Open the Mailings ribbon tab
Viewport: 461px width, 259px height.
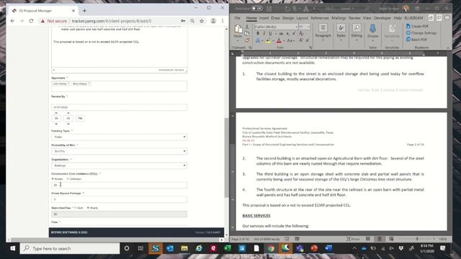point(339,18)
